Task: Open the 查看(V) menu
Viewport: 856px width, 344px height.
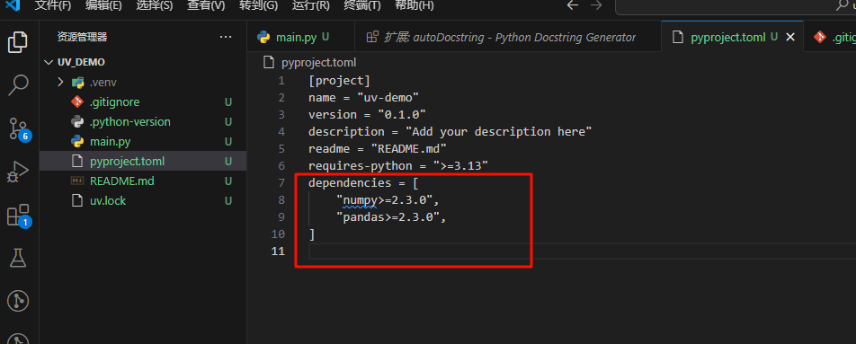Action: 206,5
